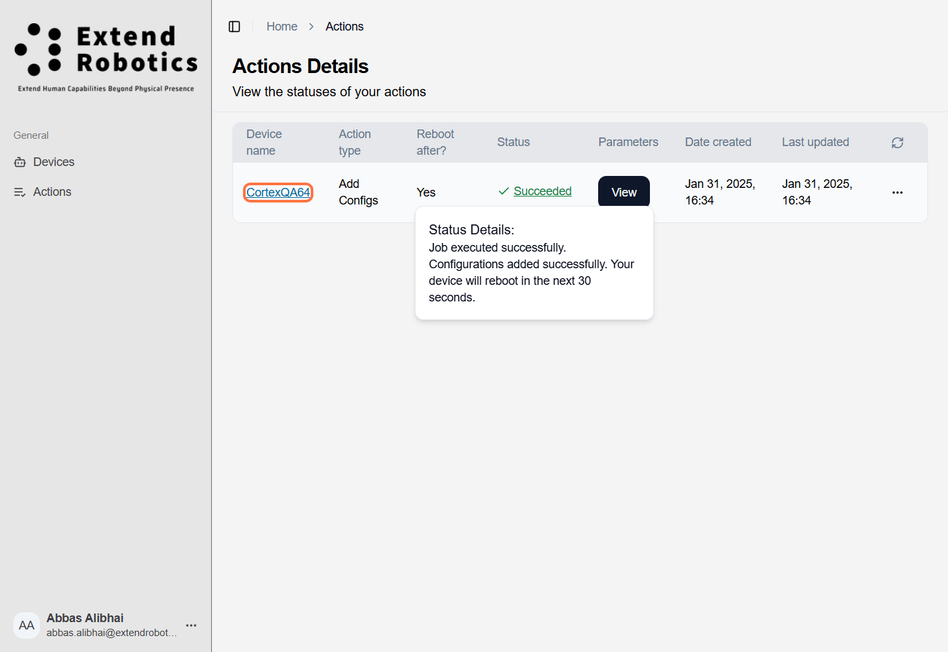Open Actions in the sidebar menu
The width and height of the screenshot is (948, 652).
tap(52, 192)
